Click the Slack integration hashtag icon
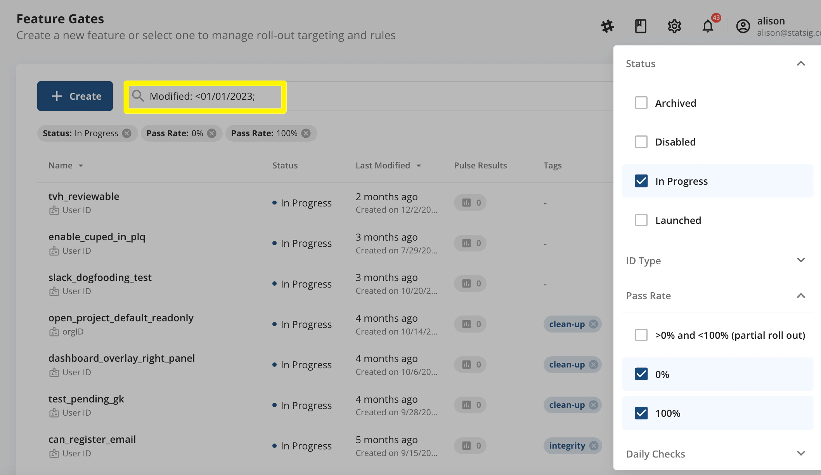Image resolution: width=821 pixels, height=475 pixels. click(607, 26)
